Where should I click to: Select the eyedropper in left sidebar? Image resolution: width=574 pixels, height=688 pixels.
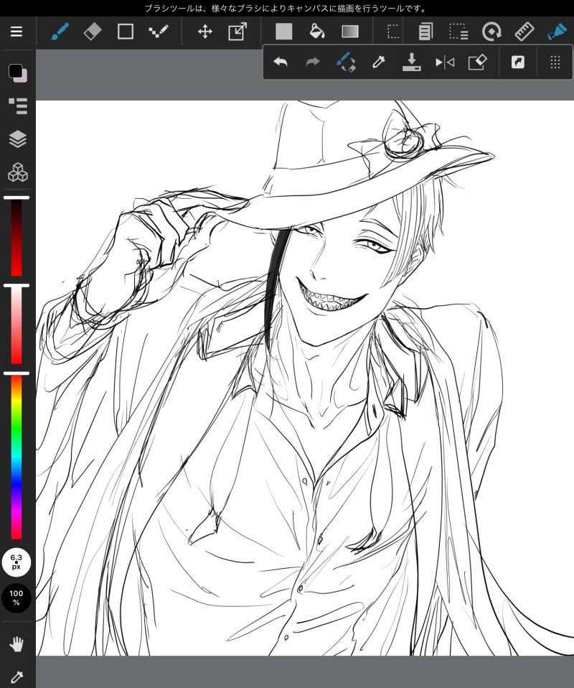click(17, 677)
